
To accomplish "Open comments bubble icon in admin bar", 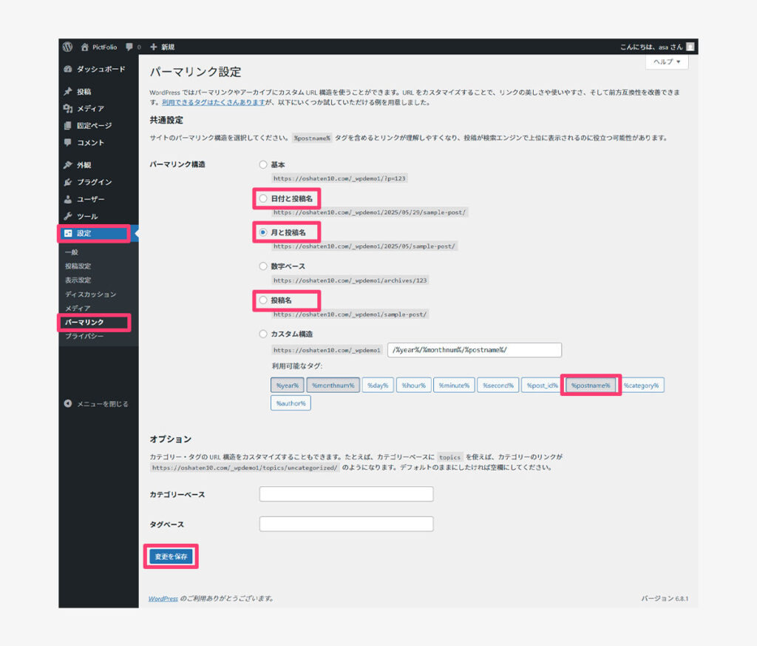I will (130, 47).
